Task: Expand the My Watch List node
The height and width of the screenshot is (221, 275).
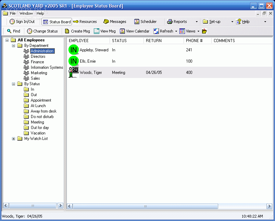Action: (x=13, y=139)
